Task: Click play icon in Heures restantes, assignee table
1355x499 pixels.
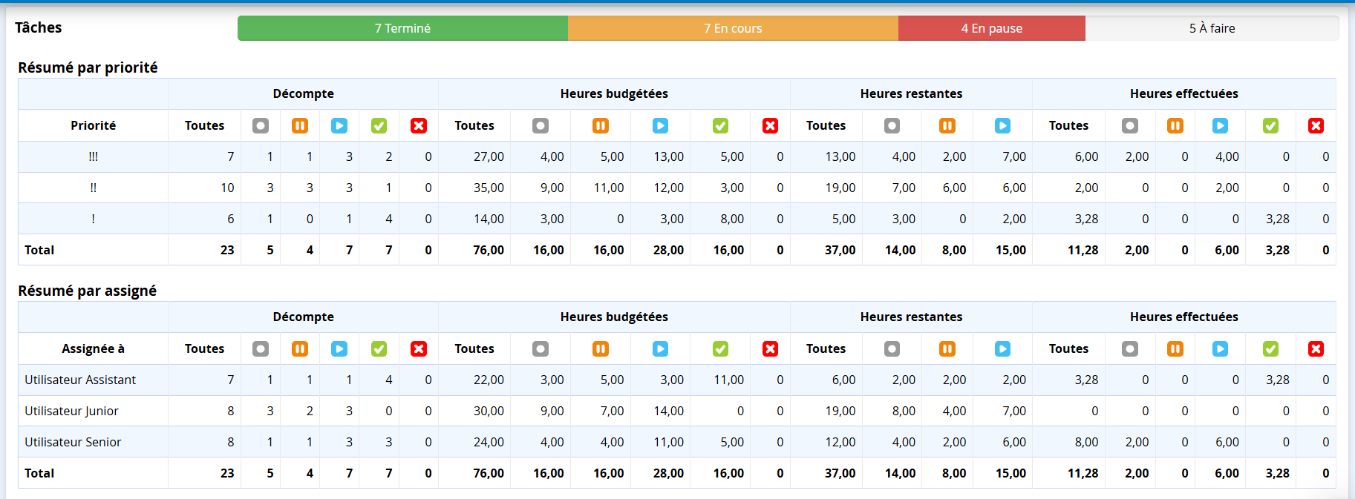Action: [1003, 348]
